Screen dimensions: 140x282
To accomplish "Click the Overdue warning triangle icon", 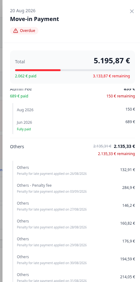I will click(16, 31).
